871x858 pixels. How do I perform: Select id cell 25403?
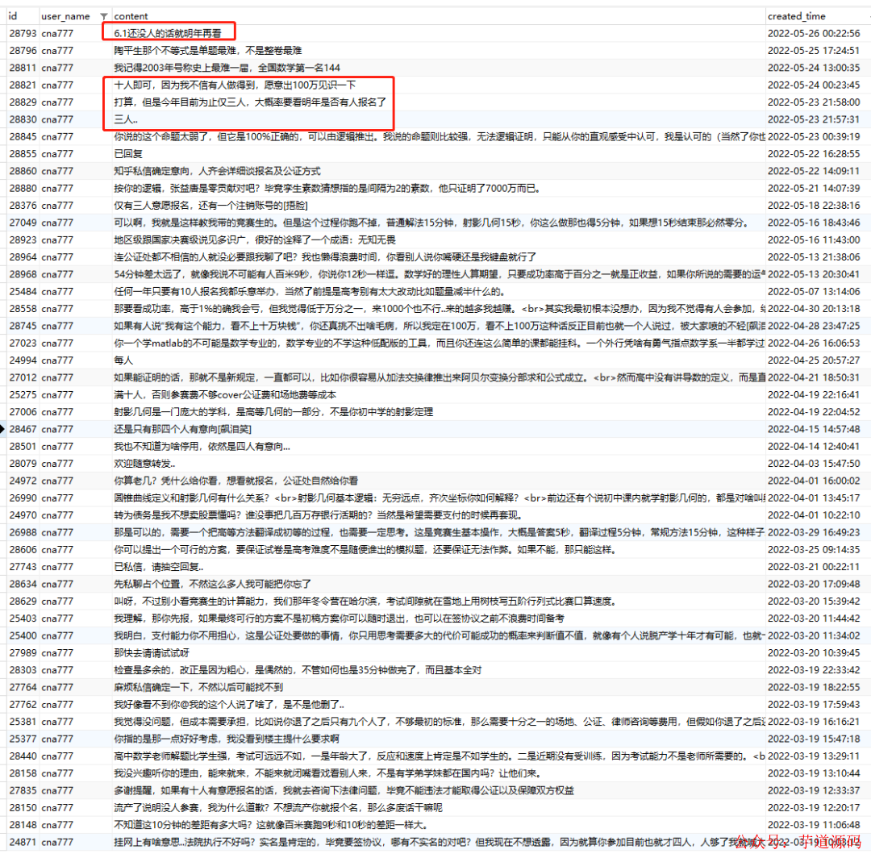tap(23, 619)
